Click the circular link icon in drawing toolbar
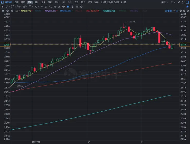Screen dimensions: 190x144 77,7
